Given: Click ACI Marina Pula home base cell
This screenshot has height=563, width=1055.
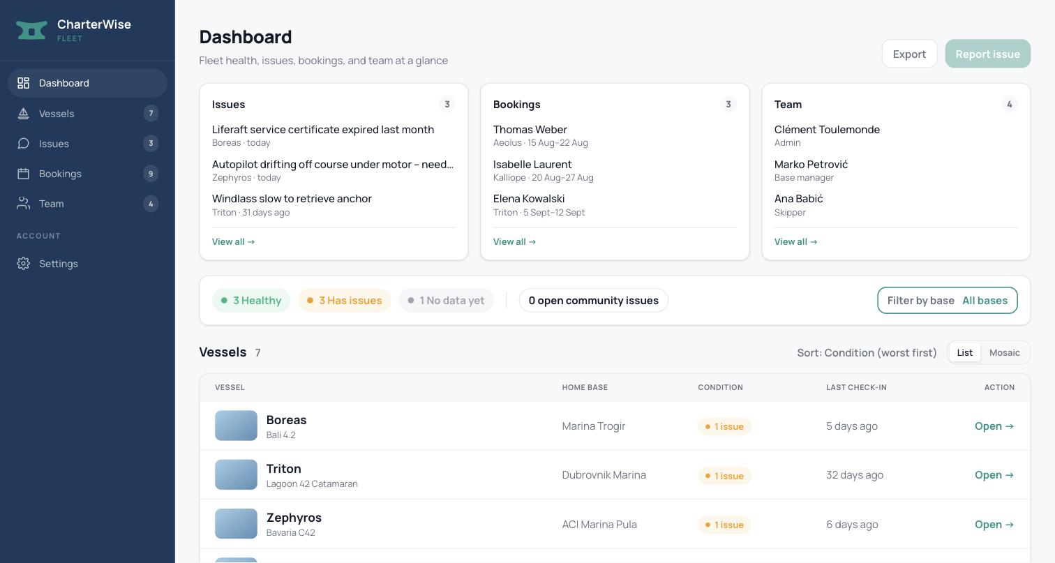Looking at the screenshot, I should tap(599, 525).
